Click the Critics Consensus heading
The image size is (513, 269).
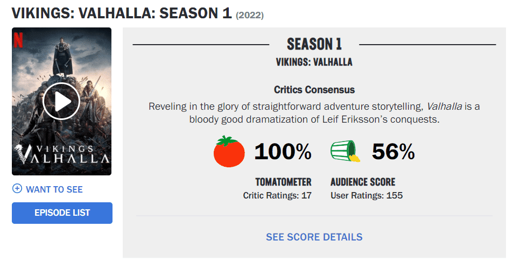click(314, 90)
